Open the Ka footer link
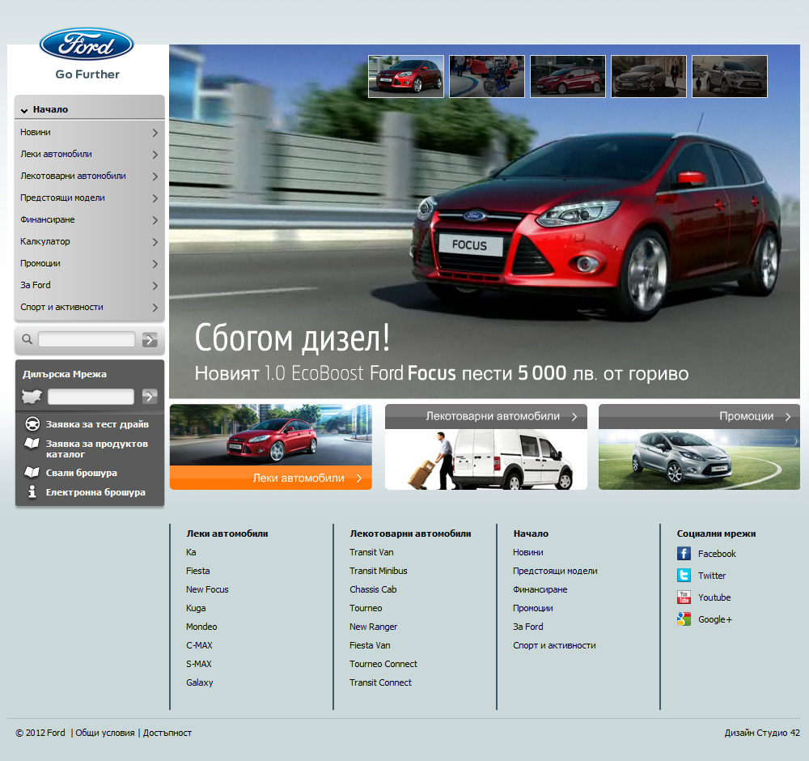This screenshot has width=809, height=761. point(191,552)
